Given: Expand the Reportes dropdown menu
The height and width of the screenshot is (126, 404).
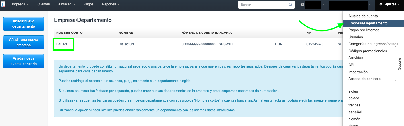Looking at the screenshot, I should pyautogui.click(x=111, y=5).
